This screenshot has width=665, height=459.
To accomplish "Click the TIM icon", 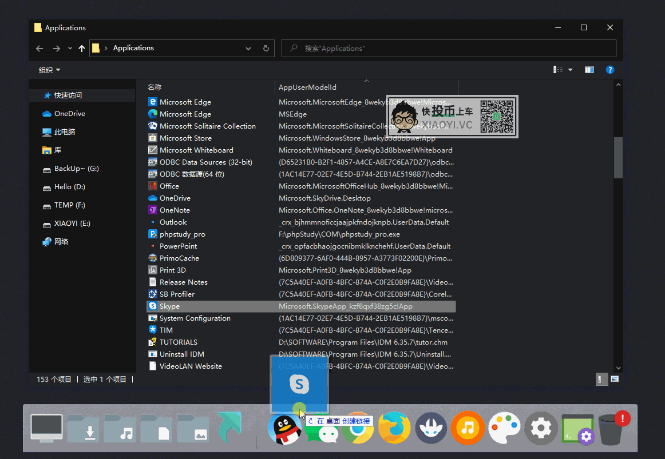I will [x=153, y=330].
